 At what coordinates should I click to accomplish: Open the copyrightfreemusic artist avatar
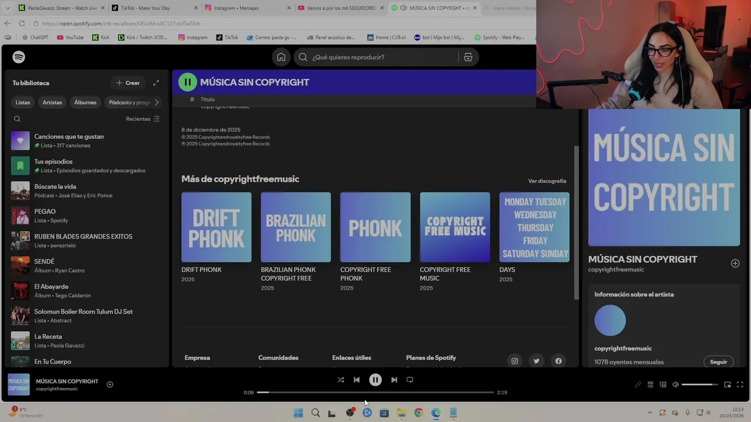[610, 321]
